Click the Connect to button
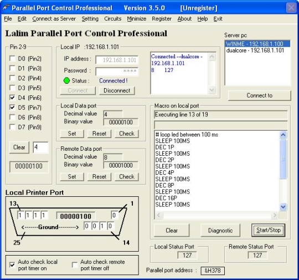 pyautogui.click(x=260, y=95)
